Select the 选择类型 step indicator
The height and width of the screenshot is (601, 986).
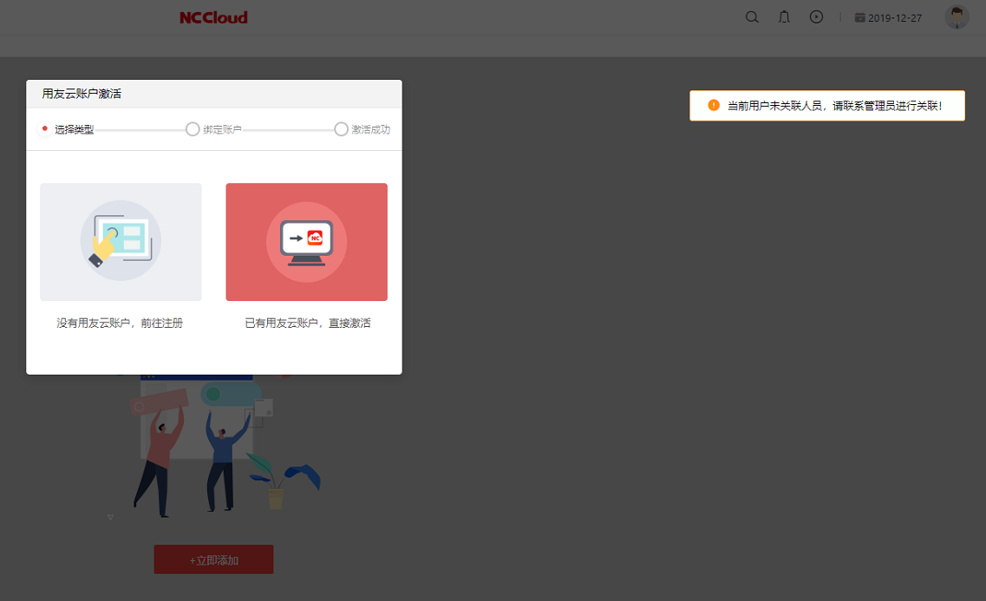[x=68, y=129]
